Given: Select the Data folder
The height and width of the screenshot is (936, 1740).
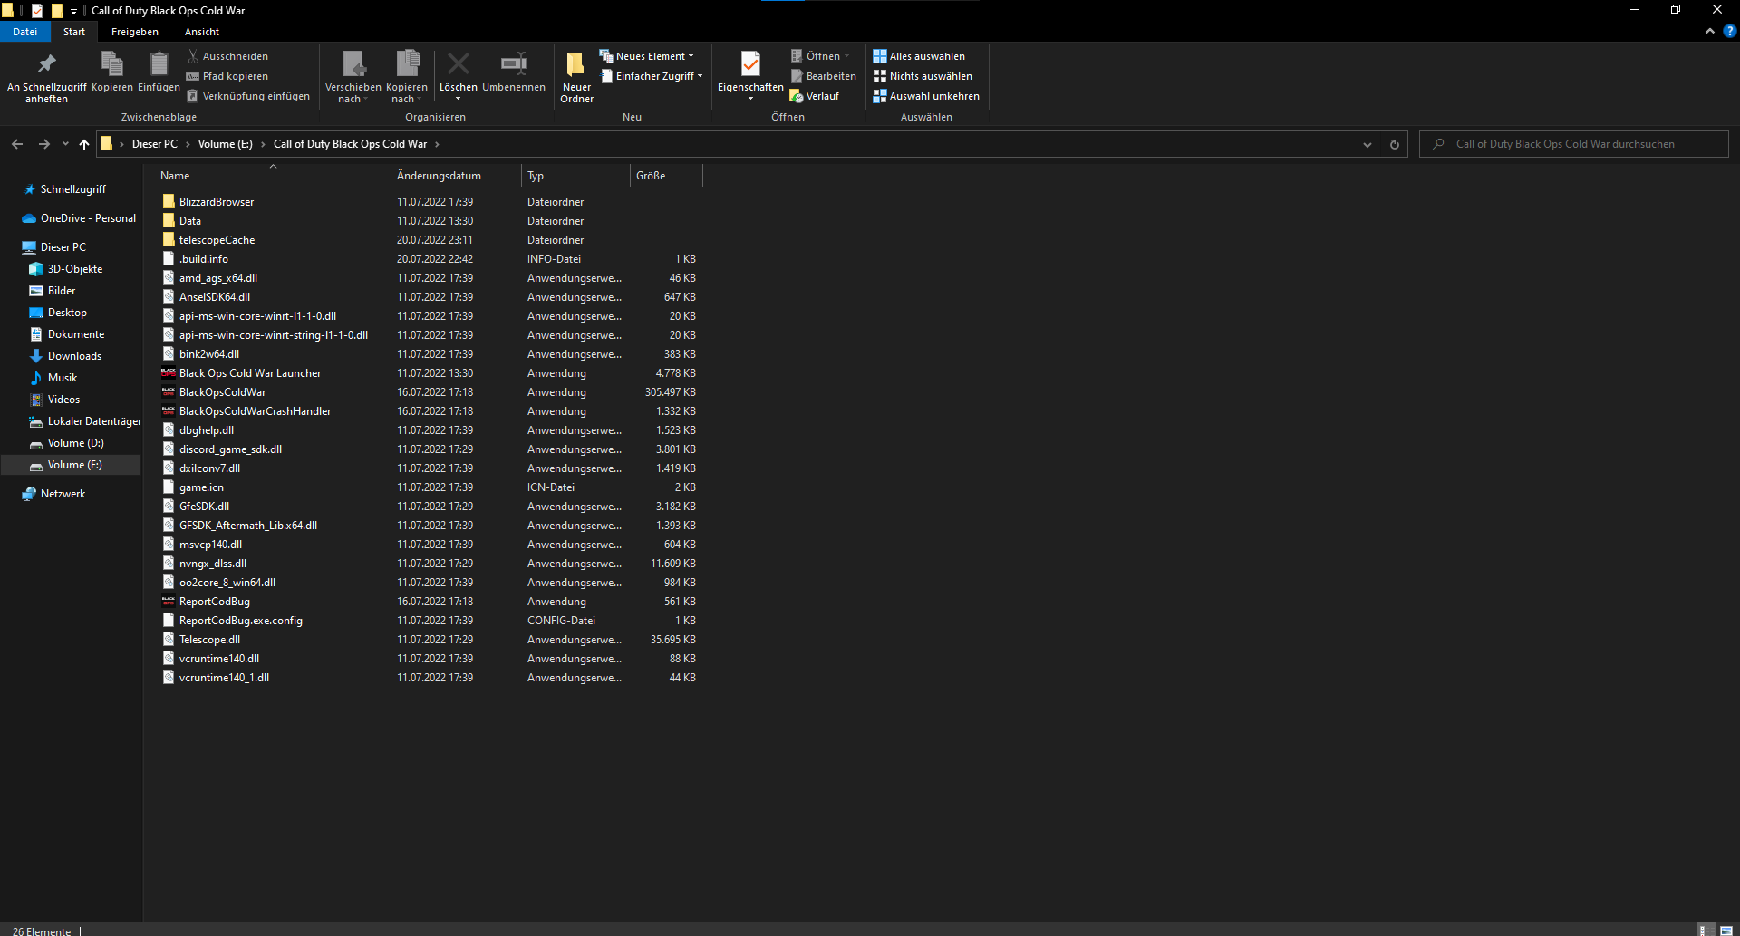Looking at the screenshot, I should click(190, 221).
